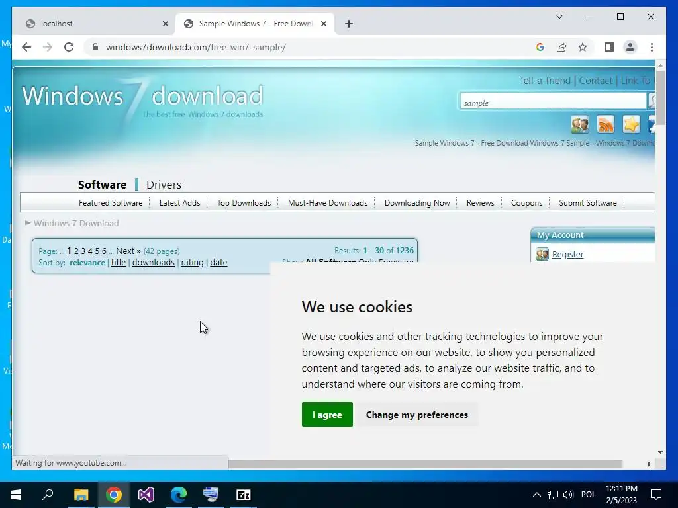678x508 pixels.
Task: Open the Reviews menu item
Action: (480, 202)
